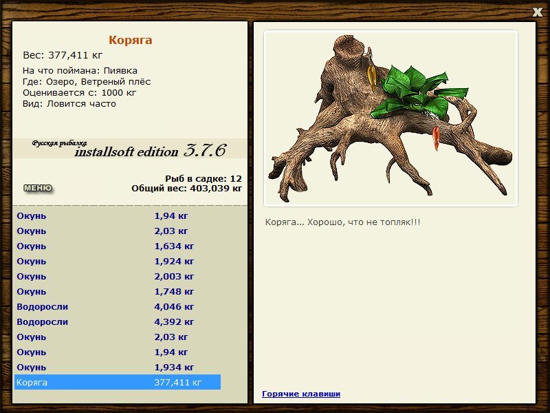Select the Окунь 1,934 кг row
This screenshot has height=413, width=550.
click(118, 367)
